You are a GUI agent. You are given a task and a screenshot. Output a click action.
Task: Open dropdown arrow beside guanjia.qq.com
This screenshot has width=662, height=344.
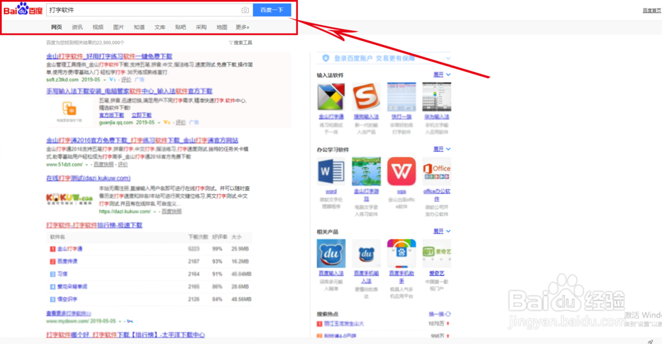(159, 123)
